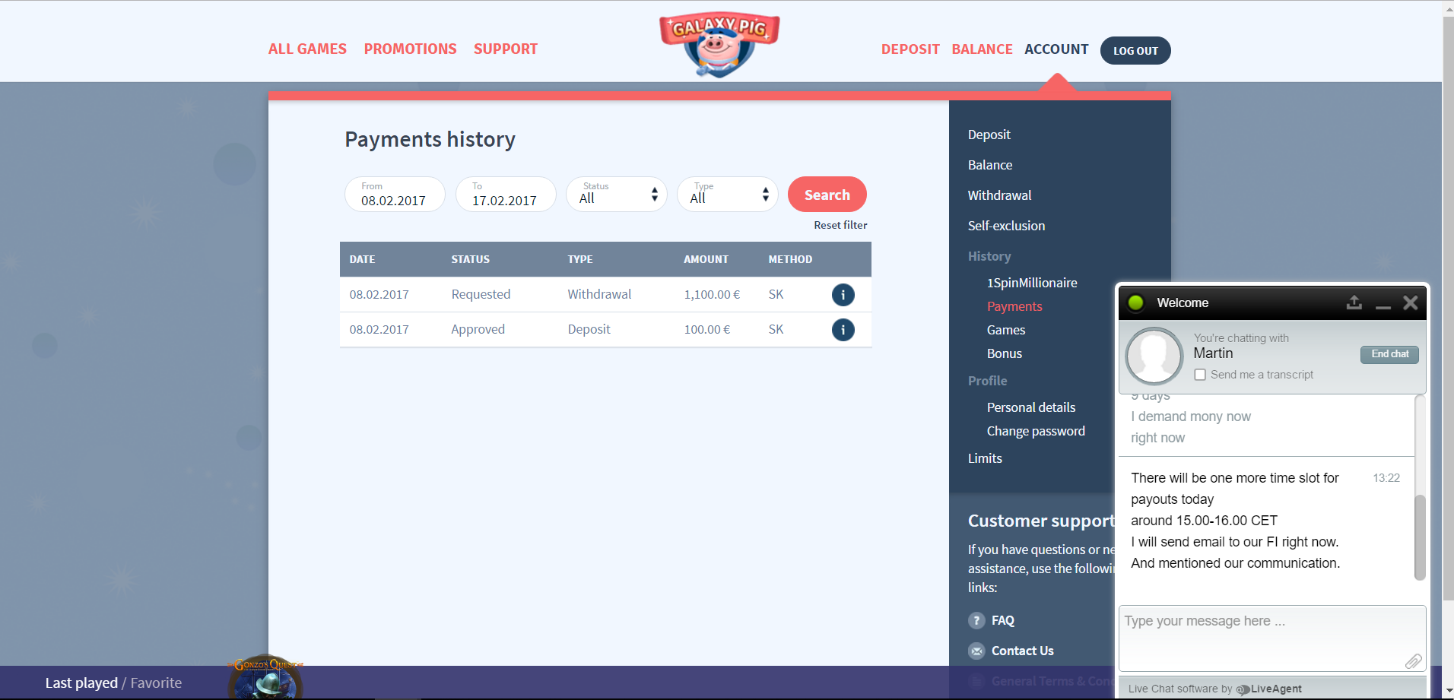1454x700 pixels.
Task: Open Change password
Action: 1036,431
